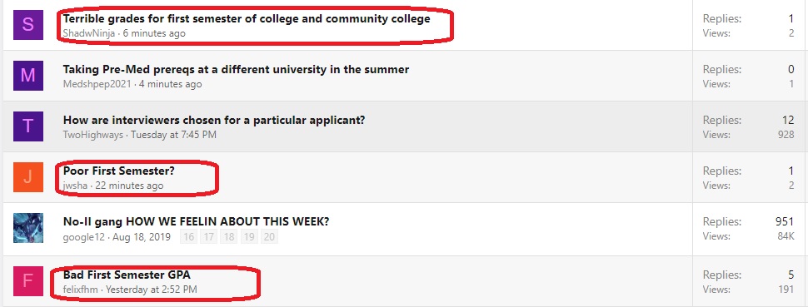Click jwsha's orange J avatar
808x307 pixels.
[27, 177]
